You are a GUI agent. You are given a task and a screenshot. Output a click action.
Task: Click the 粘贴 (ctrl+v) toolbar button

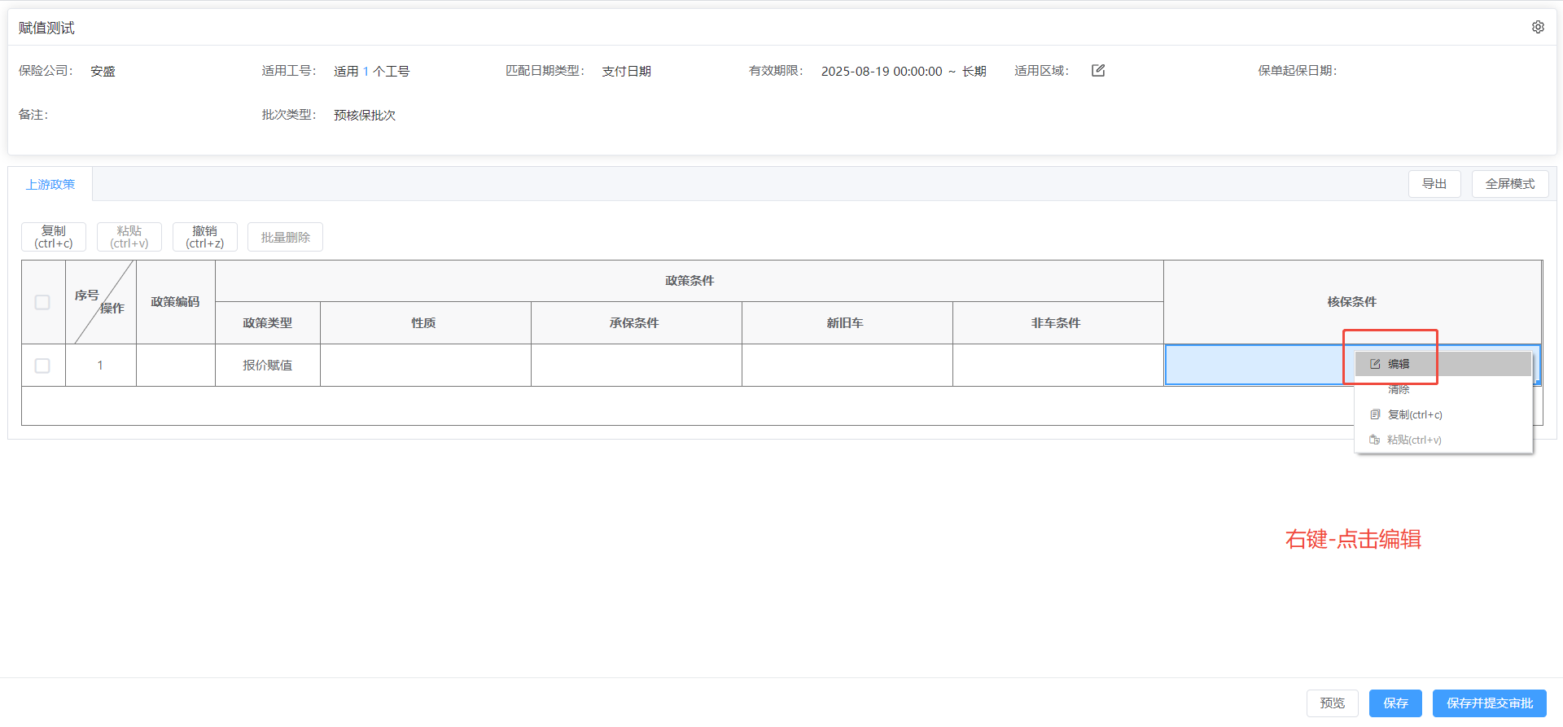129,237
